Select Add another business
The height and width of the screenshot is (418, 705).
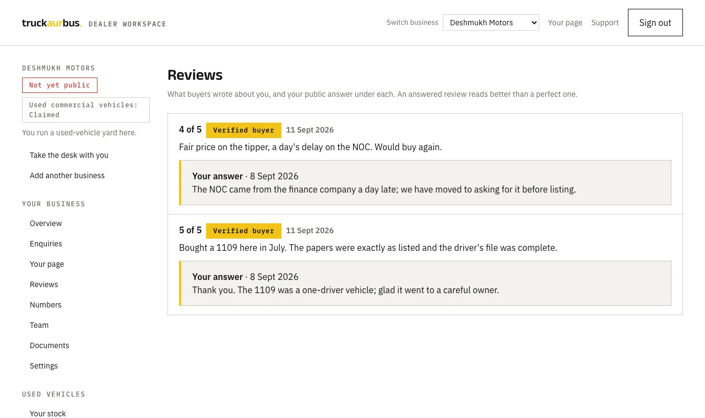pyautogui.click(x=67, y=175)
